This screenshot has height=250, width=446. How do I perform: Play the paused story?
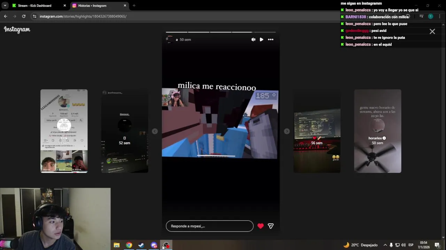[x=261, y=40]
